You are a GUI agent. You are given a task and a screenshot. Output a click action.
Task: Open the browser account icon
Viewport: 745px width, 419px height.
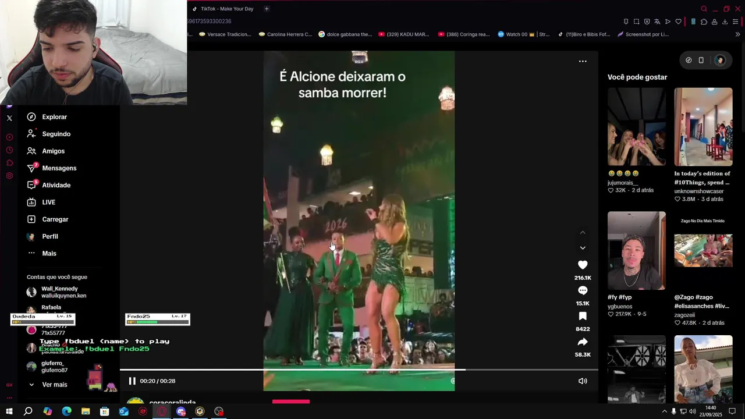(x=714, y=22)
